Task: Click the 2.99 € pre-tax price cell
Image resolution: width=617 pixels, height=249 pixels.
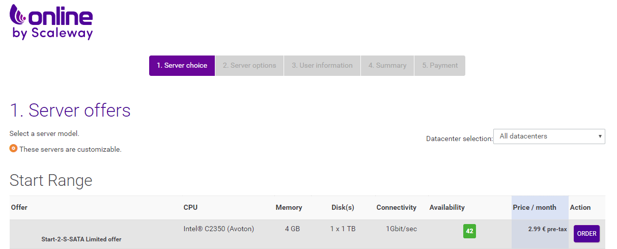Action: pyautogui.click(x=547, y=229)
